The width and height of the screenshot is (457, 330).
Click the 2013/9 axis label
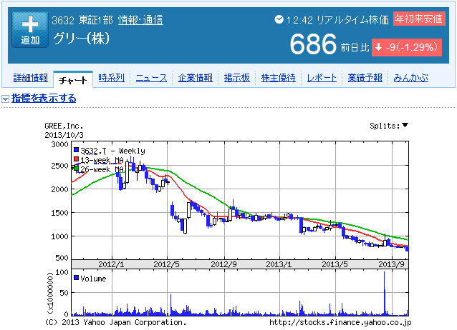pos(391,264)
